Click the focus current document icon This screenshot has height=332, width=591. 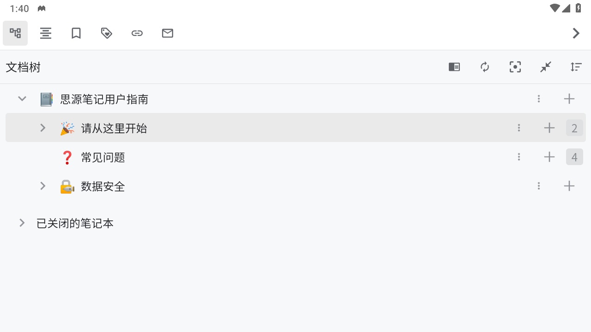515,67
